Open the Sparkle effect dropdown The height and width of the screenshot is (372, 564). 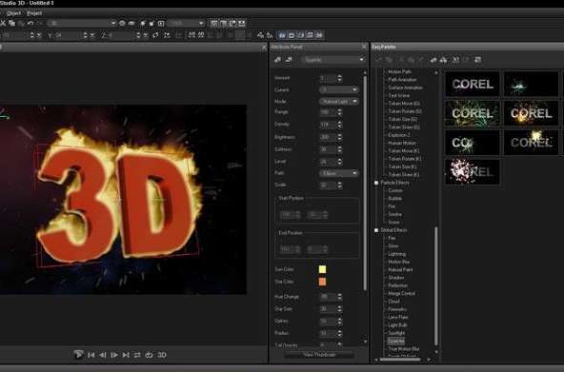[333, 60]
